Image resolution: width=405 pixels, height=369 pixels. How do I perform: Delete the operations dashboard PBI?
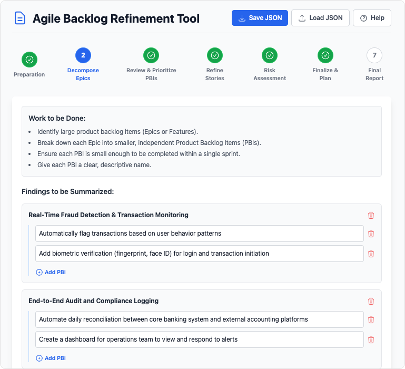click(x=371, y=339)
